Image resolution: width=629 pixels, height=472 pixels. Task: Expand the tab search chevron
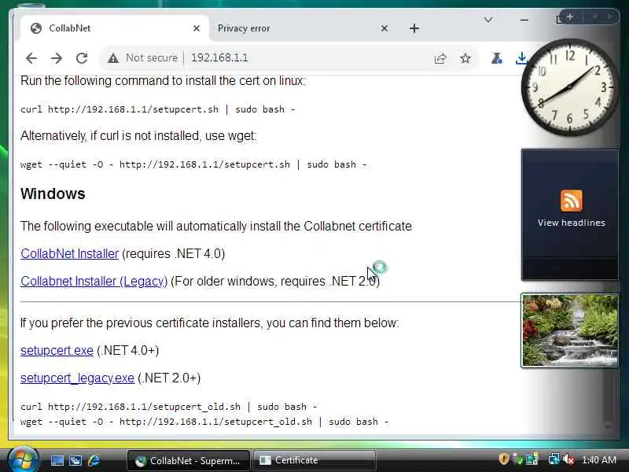click(488, 20)
